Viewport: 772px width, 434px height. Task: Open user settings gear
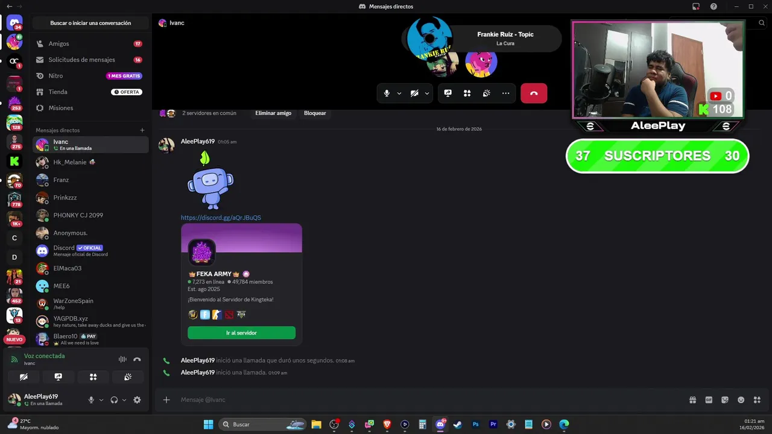(x=137, y=400)
